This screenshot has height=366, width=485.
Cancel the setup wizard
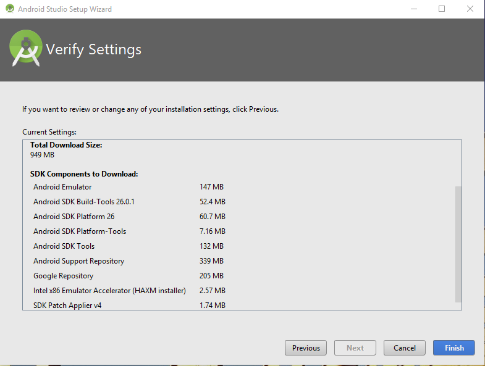(x=405, y=348)
